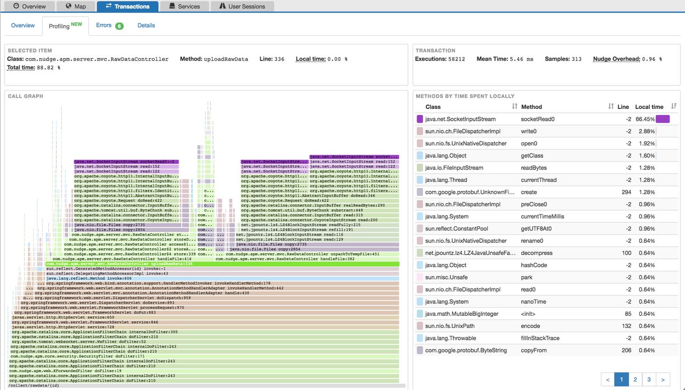Click color swatch beside java.lang.Throwable
Screen dimensions: 685x390
tap(420, 338)
